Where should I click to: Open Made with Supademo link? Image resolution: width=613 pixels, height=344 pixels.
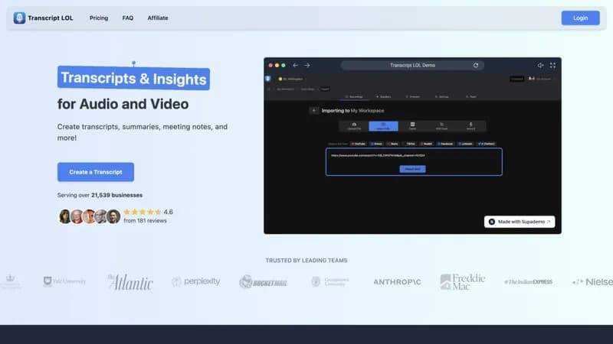520,222
